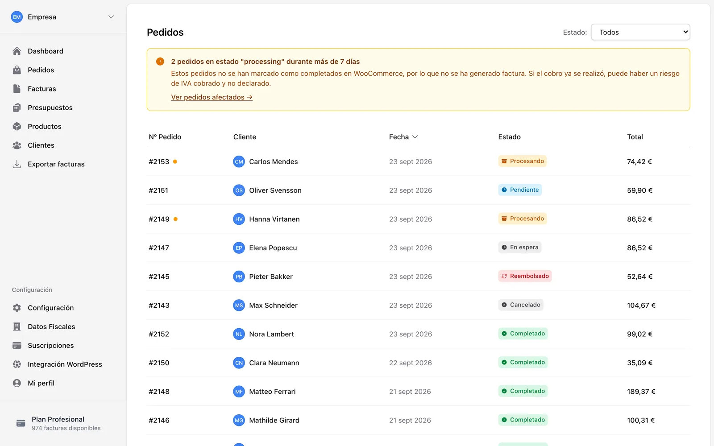Click Completado badge for Nora Lambert
Screen dimensions: 714x446
tap(523, 334)
